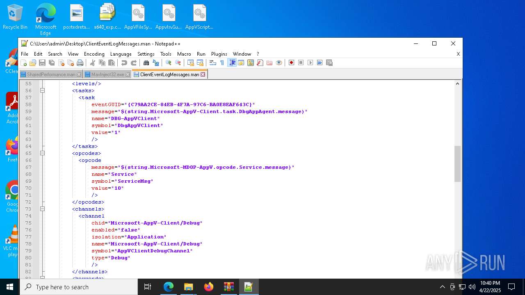
Task: Toggle synchronized vertical scrolling
Action: (190, 63)
